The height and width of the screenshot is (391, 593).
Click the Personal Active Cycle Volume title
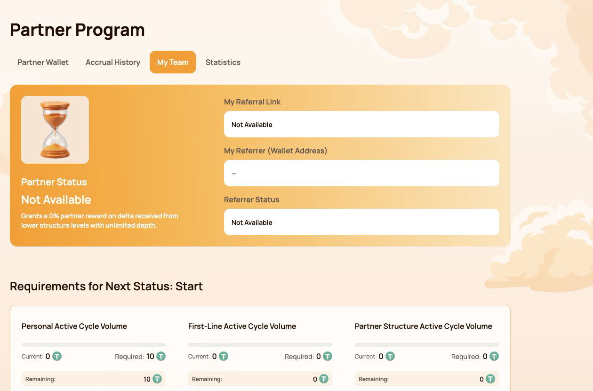[x=74, y=326]
